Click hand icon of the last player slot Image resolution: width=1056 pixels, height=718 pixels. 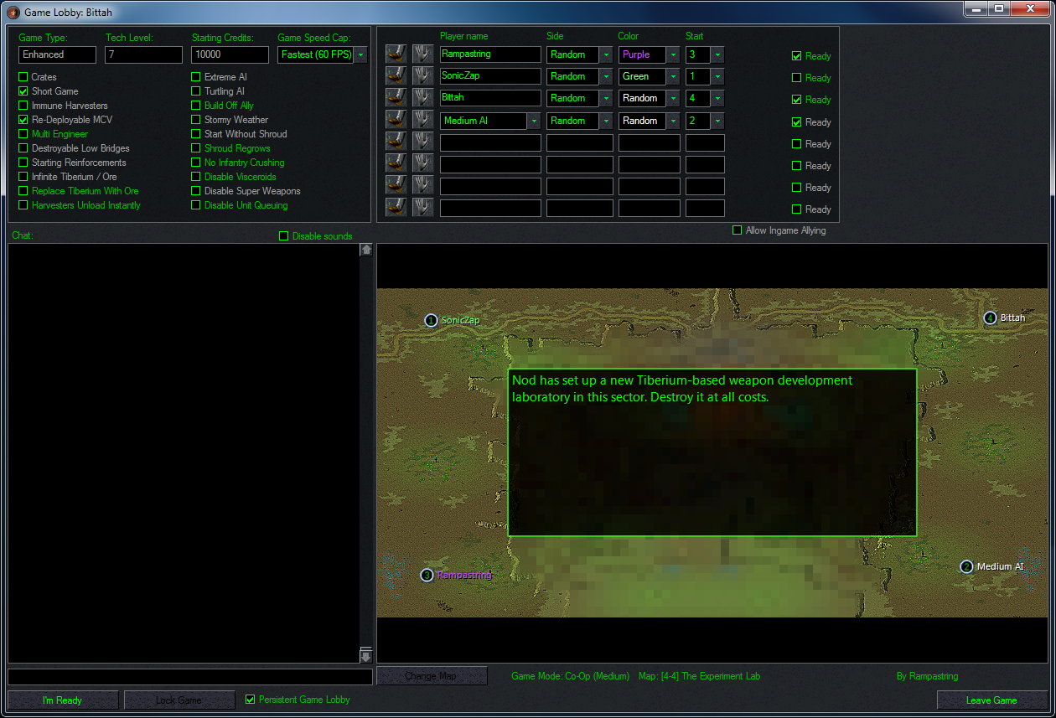point(422,207)
